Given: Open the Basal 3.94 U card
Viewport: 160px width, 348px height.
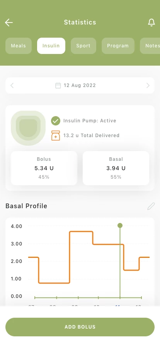Looking at the screenshot, I should [x=116, y=168].
